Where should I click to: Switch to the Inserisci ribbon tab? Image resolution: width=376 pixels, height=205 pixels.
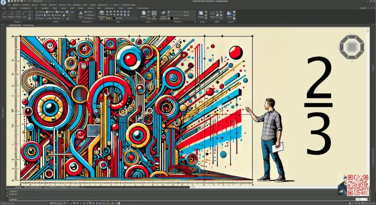[x=14, y=8]
